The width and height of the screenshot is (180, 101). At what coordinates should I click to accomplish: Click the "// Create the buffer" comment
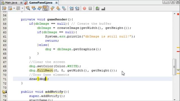click(x=91, y=24)
